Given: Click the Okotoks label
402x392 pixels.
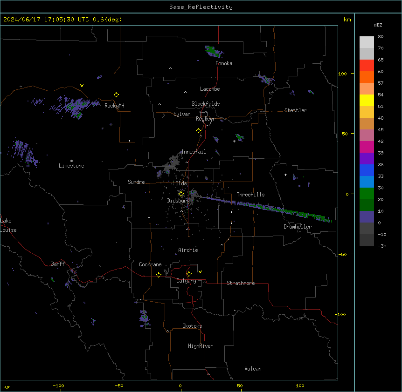Looking at the screenshot, I should (192, 326).
